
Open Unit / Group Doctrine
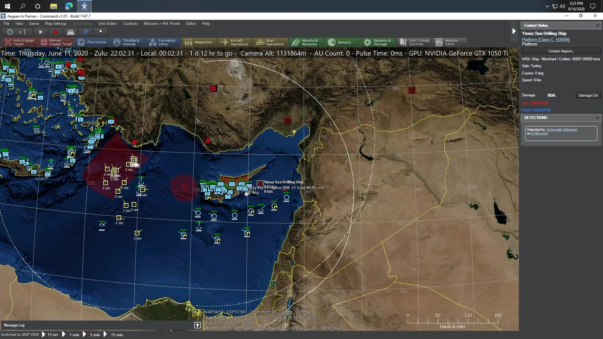414,42
